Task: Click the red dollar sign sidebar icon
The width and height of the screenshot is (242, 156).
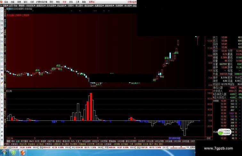Action: tap(2, 74)
